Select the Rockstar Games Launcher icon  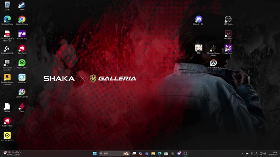pyautogui.click(x=7, y=79)
